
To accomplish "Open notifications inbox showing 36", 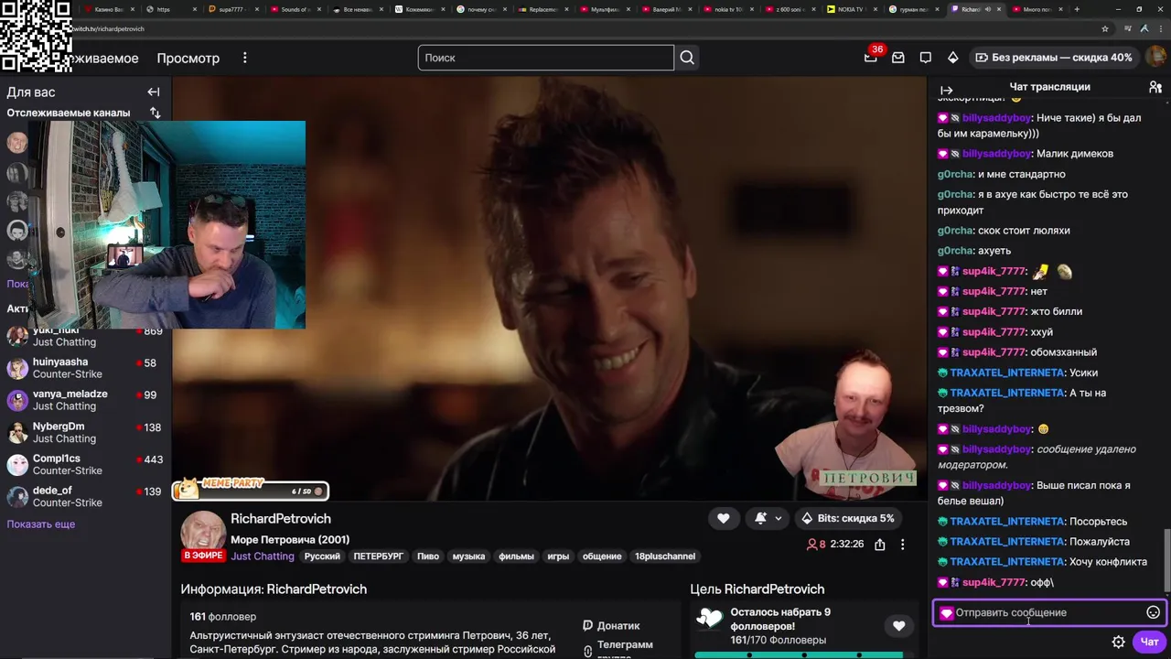I will click(871, 57).
